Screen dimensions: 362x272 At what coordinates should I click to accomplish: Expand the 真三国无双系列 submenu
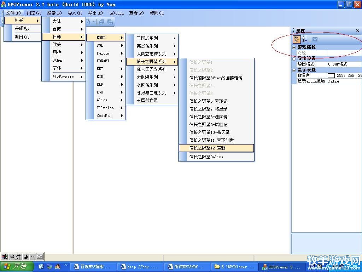(152, 69)
